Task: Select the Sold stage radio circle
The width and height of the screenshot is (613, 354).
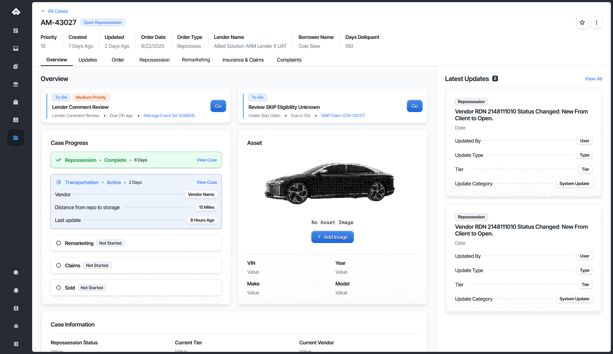Action: click(59, 288)
